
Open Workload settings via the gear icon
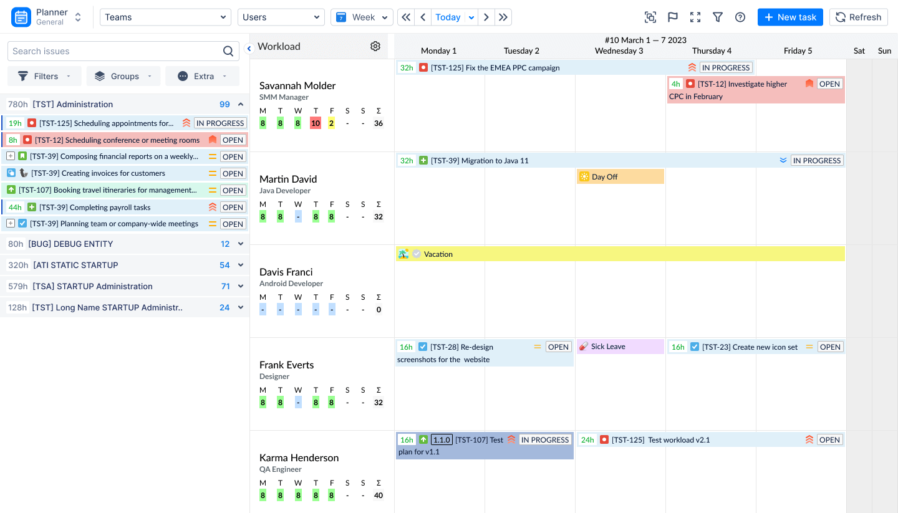375,46
